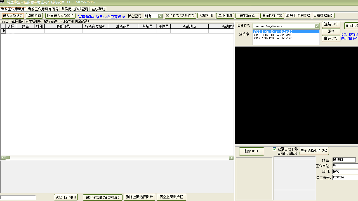
Task: Click the black camera preview area
Action: pyautogui.click(x=296, y=95)
